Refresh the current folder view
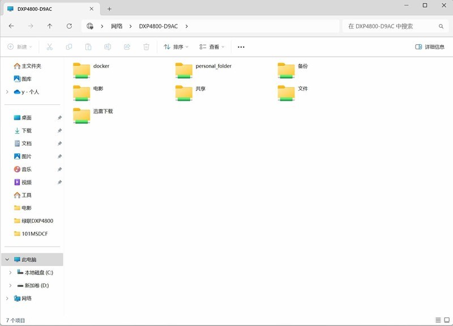 point(69,26)
